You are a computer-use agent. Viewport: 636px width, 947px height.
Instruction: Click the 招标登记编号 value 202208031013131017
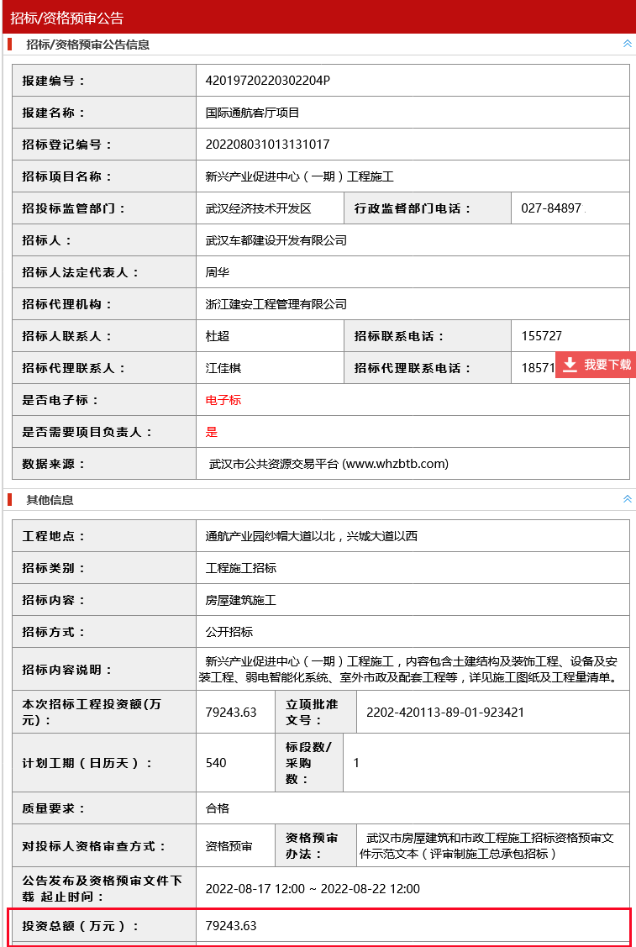click(267, 145)
